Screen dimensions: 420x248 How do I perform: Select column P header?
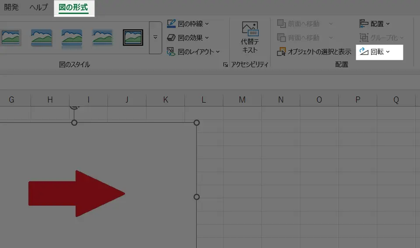[x=358, y=100]
